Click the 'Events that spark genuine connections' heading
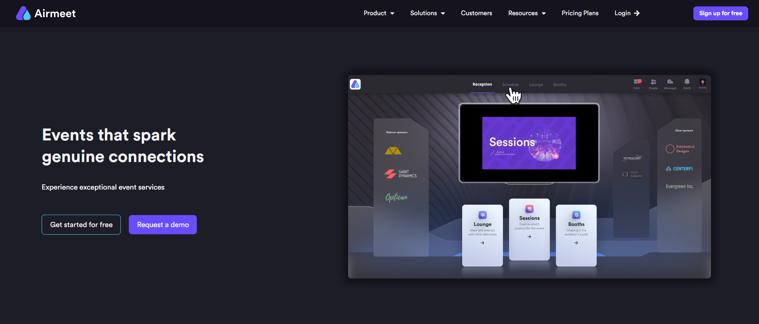The height and width of the screenshot is (324, 759). (123, 146)
